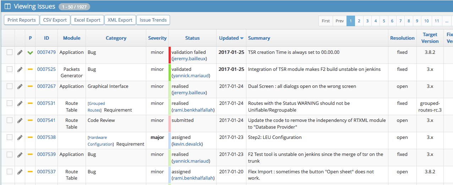
Task: Click the pencil icon next to issue 0007538
Action: [x=20, y=138]
